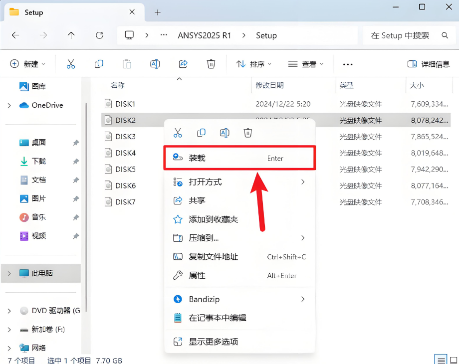Expand hidden breadcrumb path ellipsis
459x364 pixels.
(x=164, y=35)
